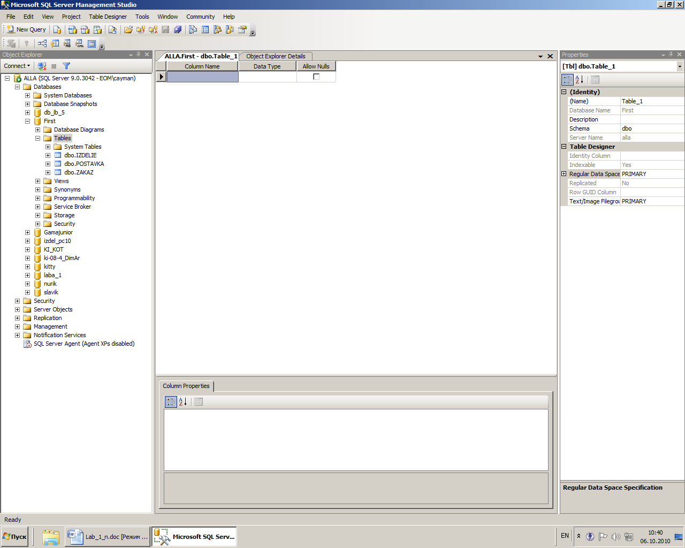The width and height of the screenshot is (685, 548).
Task: Click the (Name) value Table_1 in Properties
Action: tap(652, 101)
